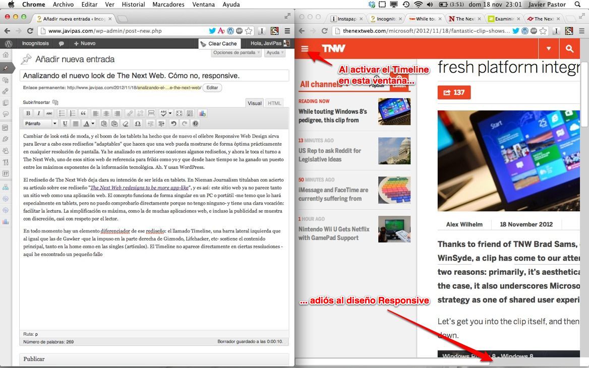Click the Wi-Fi status icon

point(418,5)
